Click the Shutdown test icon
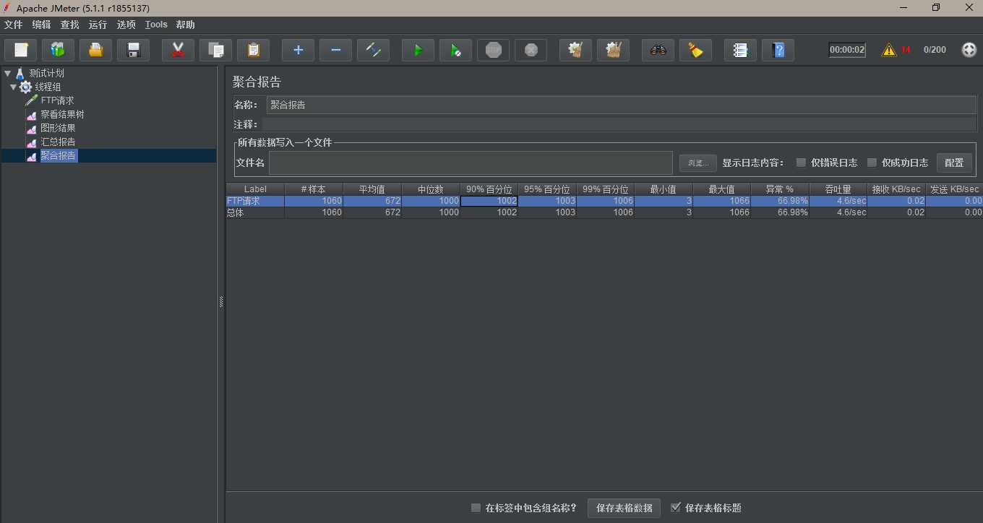Viewport: 983px width, 523px height. (531, 50)
